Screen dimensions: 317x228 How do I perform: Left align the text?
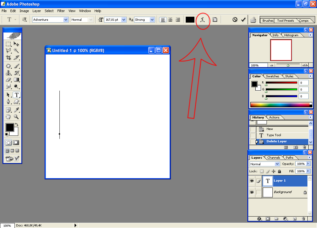163,19
